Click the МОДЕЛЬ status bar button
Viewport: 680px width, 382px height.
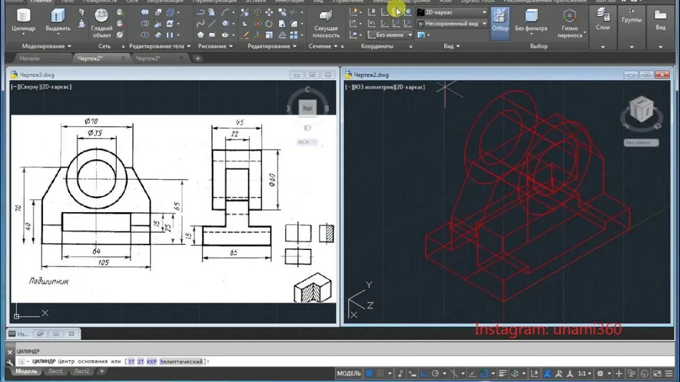tap(348, 374)
